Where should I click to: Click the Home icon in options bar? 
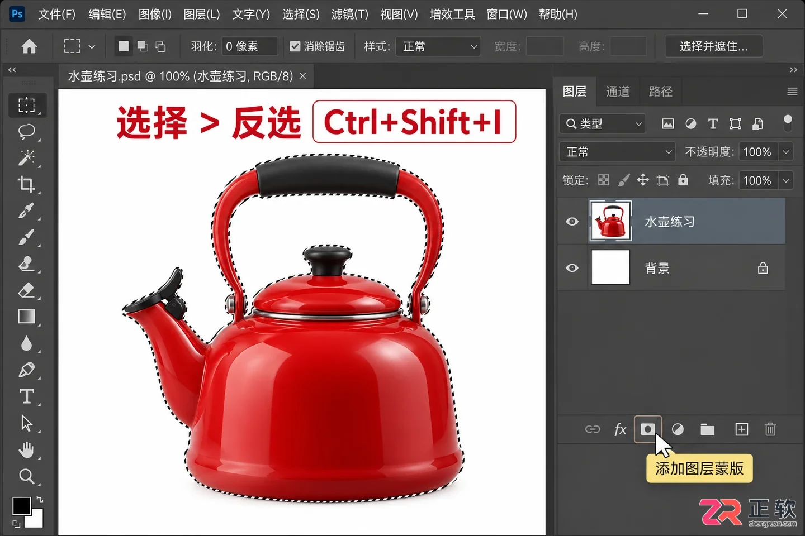click(x=29, y=46)
